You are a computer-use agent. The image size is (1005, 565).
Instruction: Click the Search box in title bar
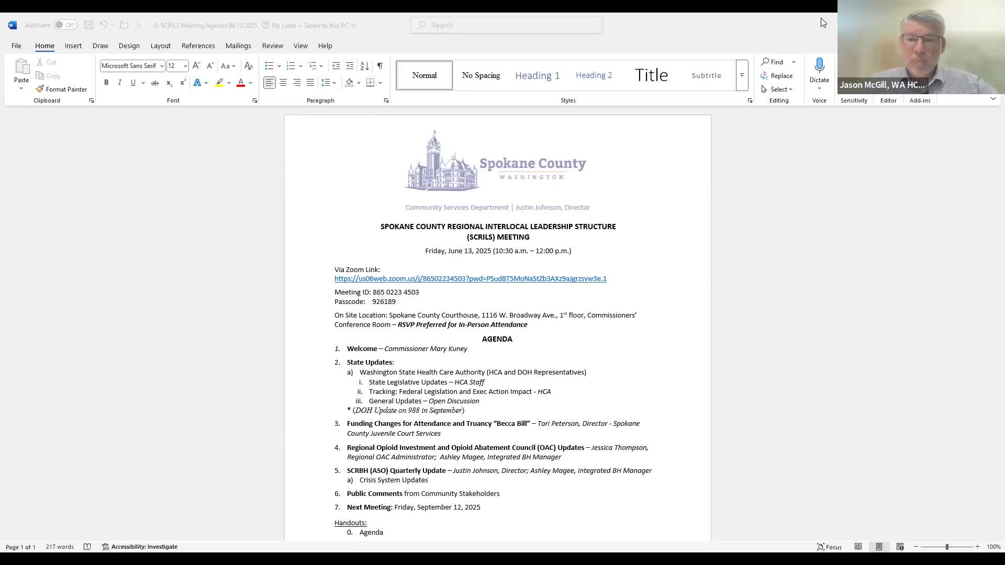pyautogui.click(x=507, y=25)
